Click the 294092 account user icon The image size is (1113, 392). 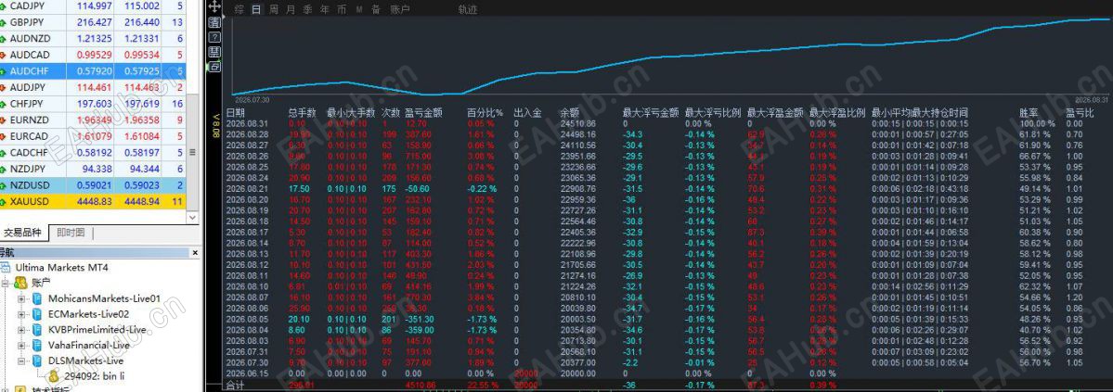pos(54,375)
